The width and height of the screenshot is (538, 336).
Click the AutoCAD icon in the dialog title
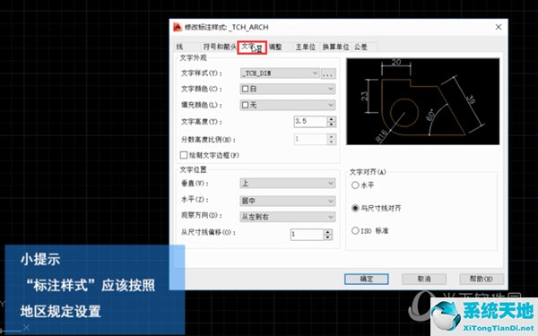(x=178, y=27)
